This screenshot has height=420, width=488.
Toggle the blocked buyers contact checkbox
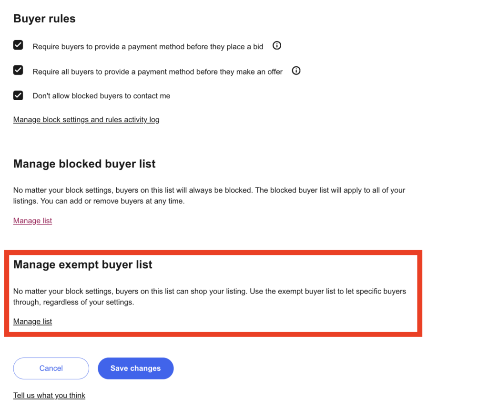pos(18,95)
